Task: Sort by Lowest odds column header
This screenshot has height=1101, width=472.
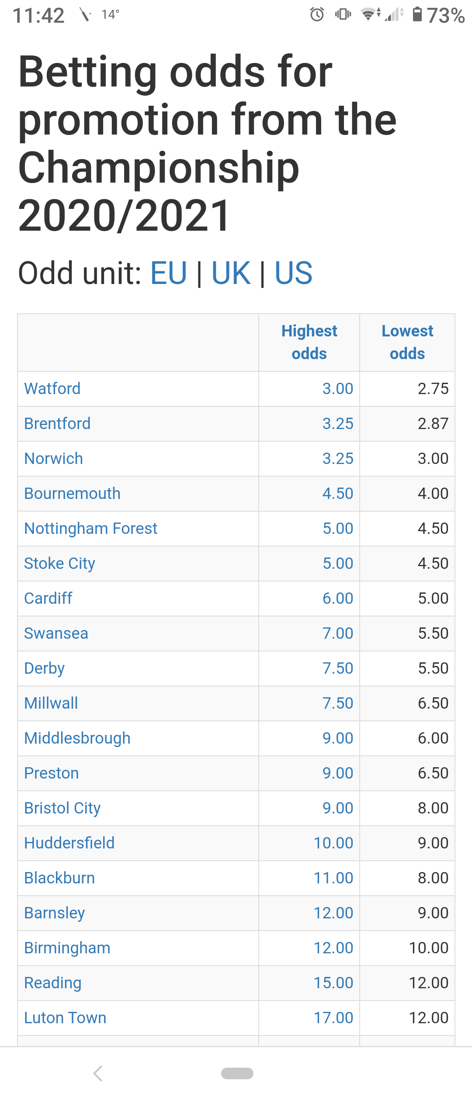Action: (x=407, y=342)
